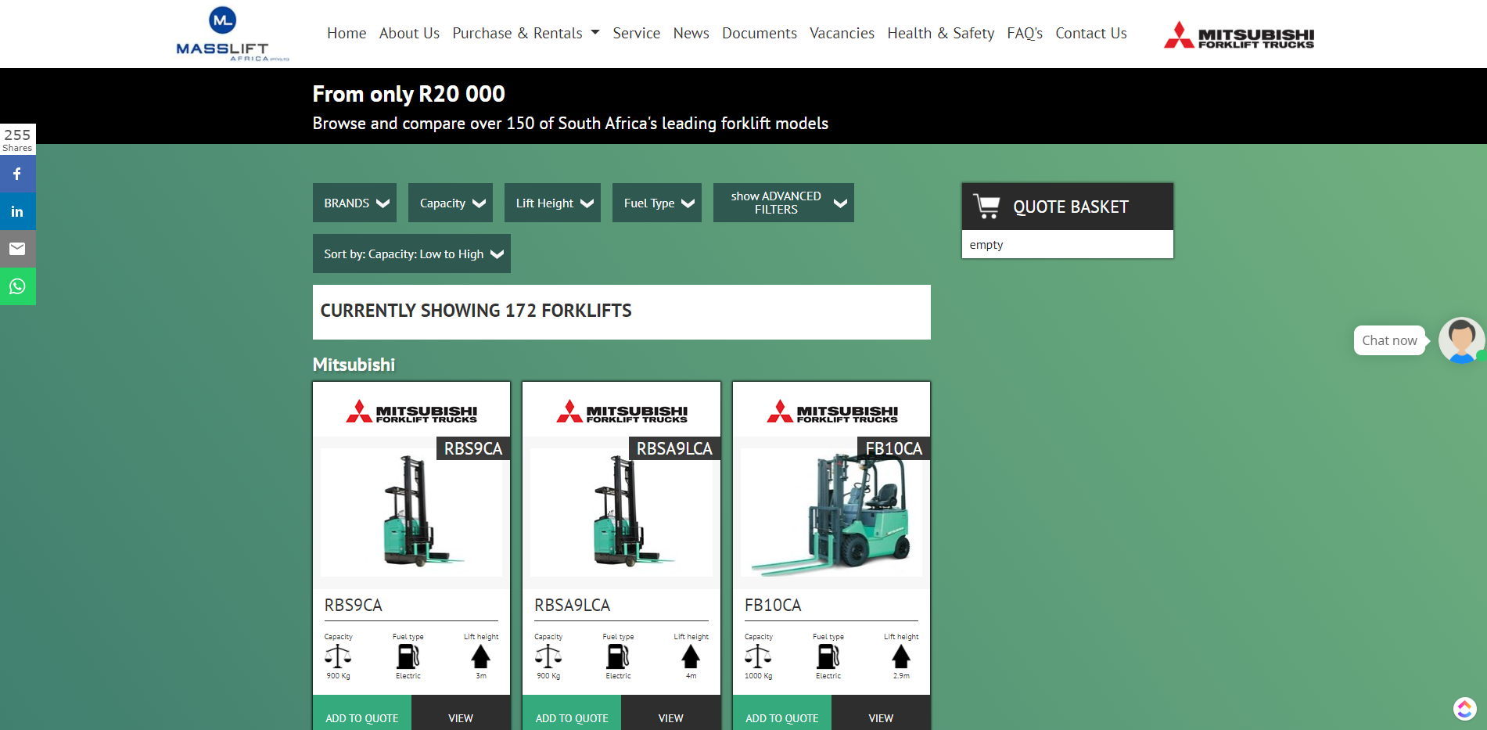
Task: Open the FB10CA forklift photo
Action: 831,512
